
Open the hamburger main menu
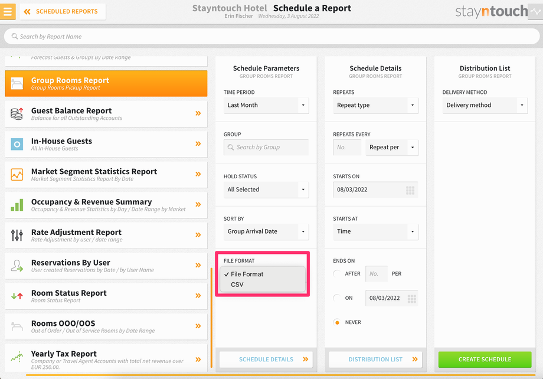click(8, 11)
